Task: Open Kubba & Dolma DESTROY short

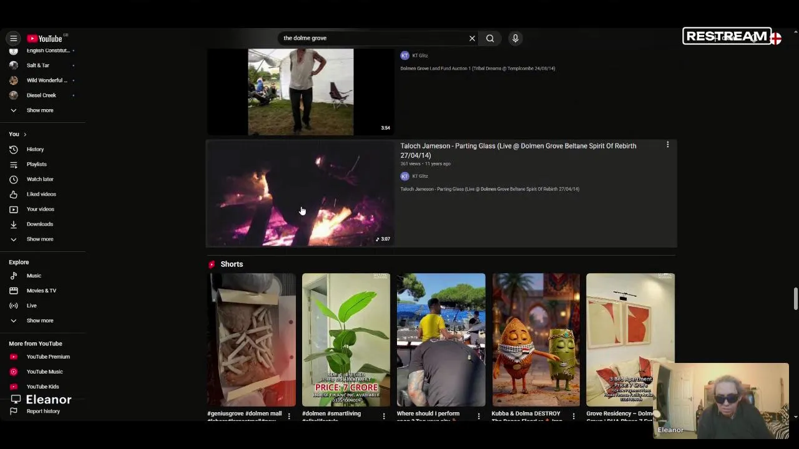Action: pyautogui.click(x=536, y=340)
